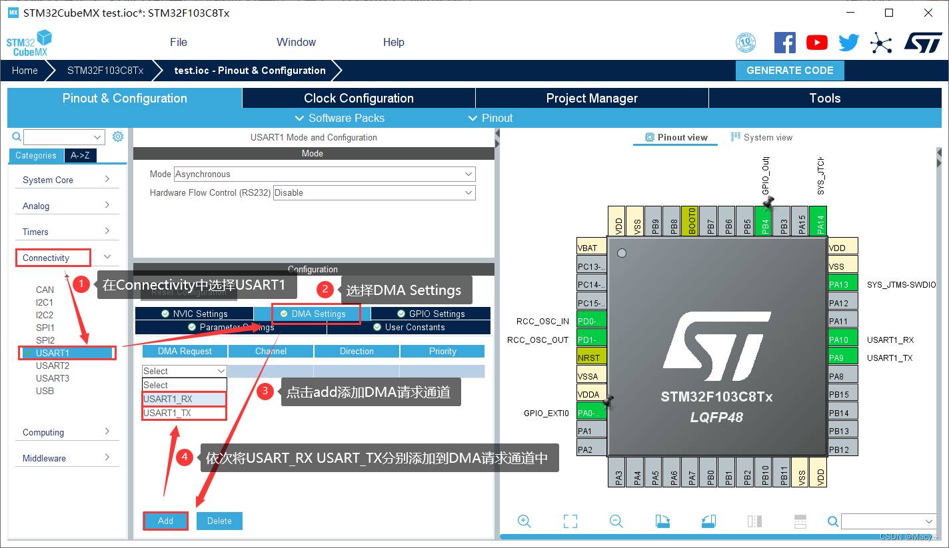Click the zoom out icon
Screen dimensions: 949x548
click(616, 521)
